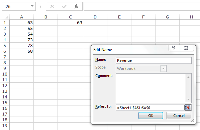Click OK in the Edit Name dialog

coord(151,116)
